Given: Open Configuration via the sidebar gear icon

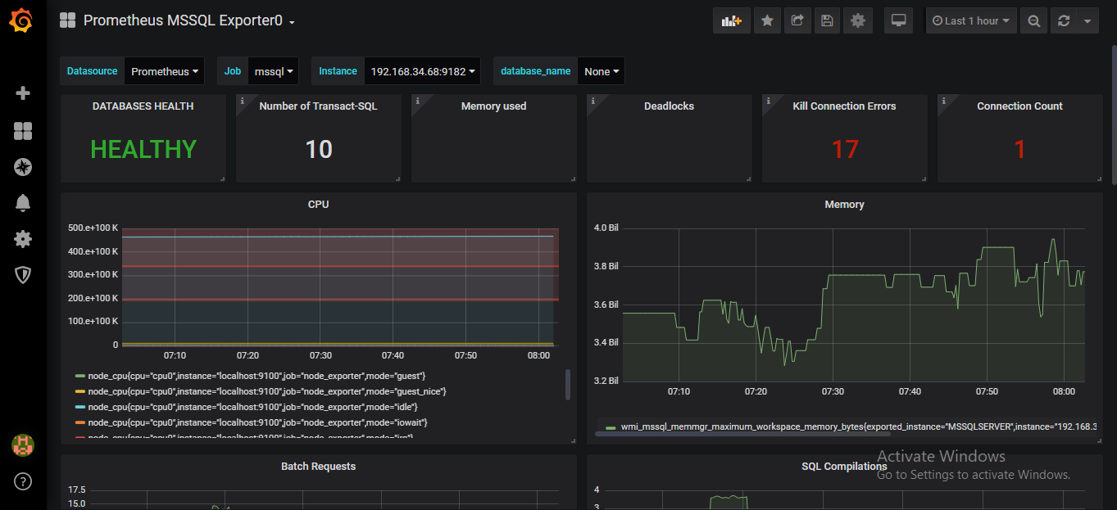Looking at the screenshot, I should (23, 239).
